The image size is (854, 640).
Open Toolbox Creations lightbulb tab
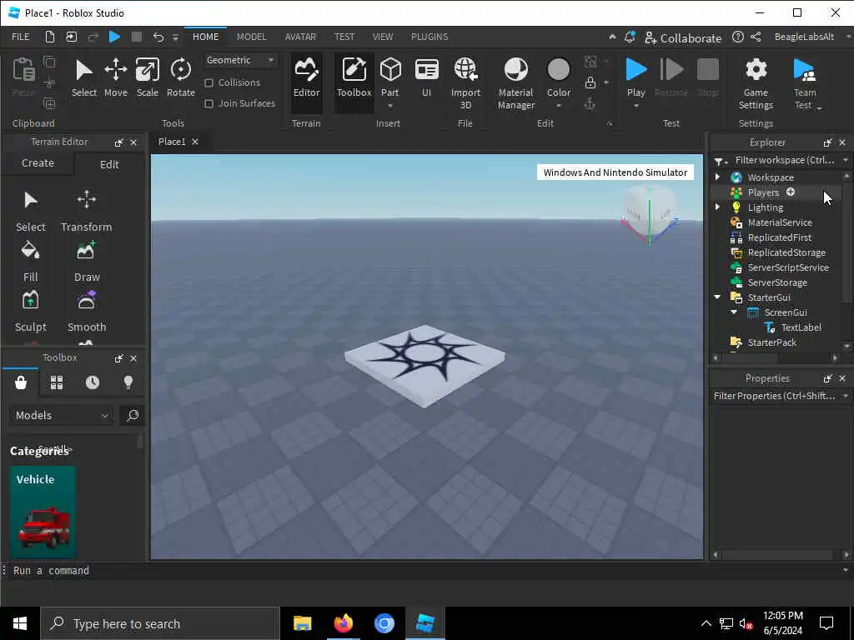click(128, 382)
